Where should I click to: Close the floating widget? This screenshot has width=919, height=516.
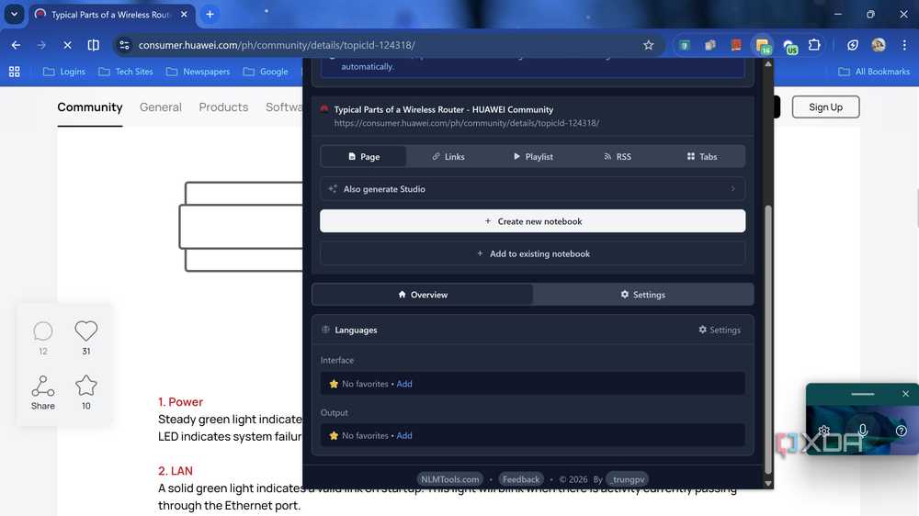(905, 394)
